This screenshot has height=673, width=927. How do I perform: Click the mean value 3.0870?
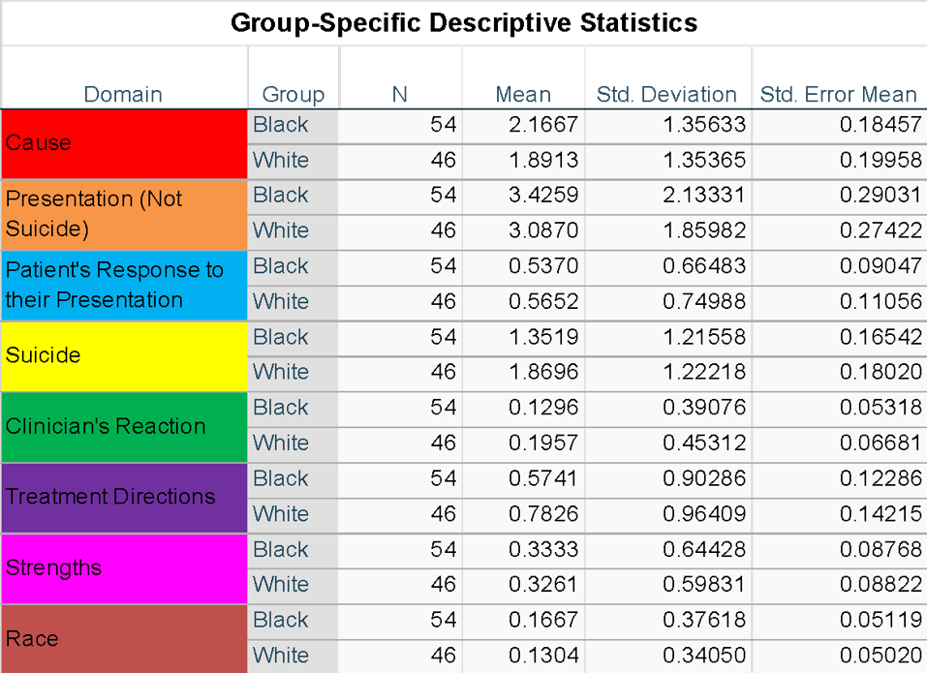click(543, 231)
